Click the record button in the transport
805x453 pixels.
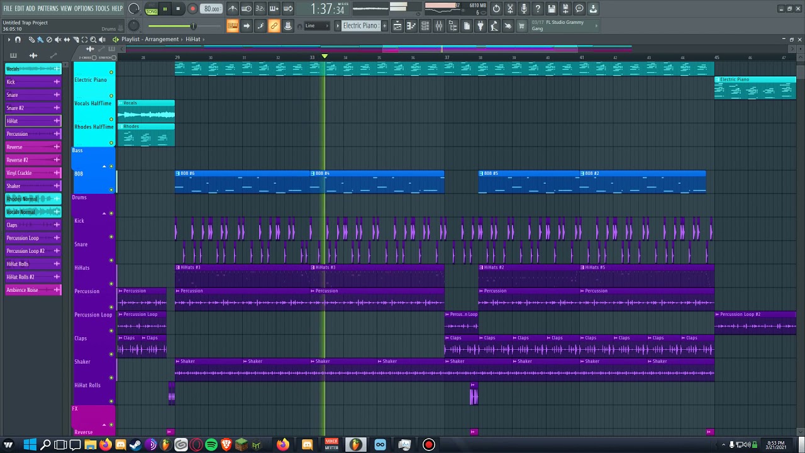[x=192, y=9]
